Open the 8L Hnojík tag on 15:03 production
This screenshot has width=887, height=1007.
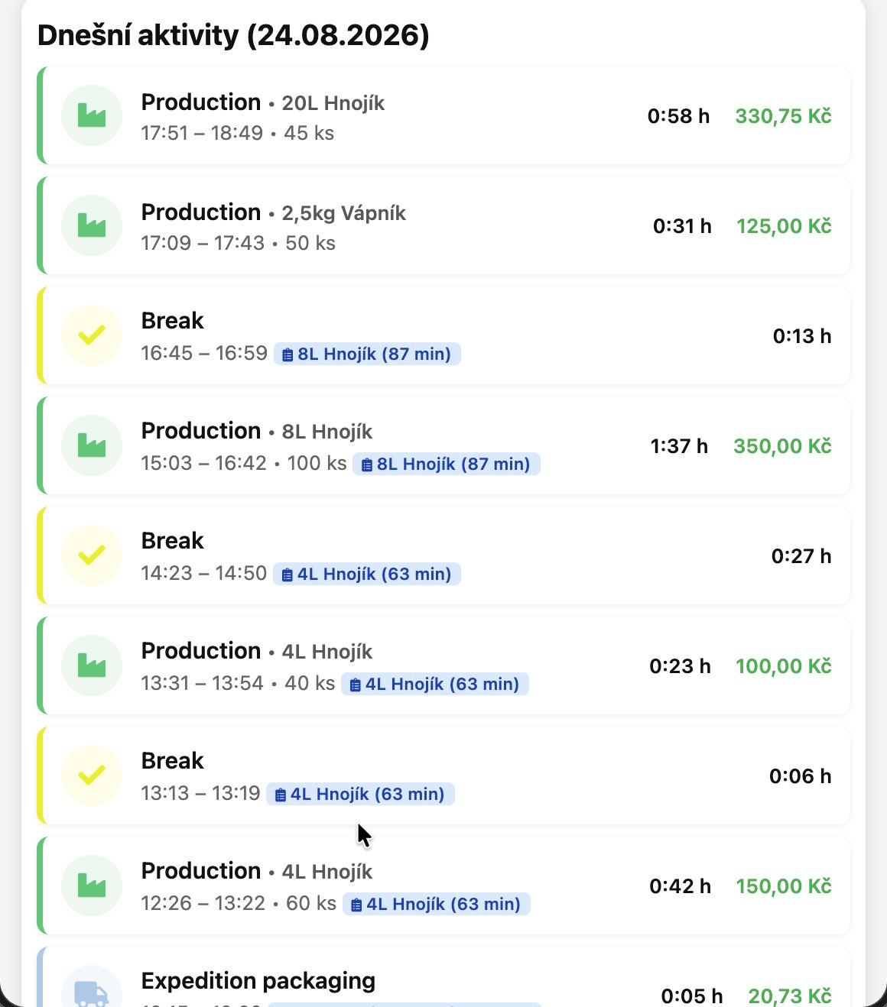click(447, 464)
